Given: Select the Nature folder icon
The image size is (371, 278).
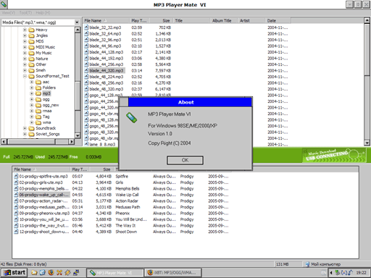Looking at the screenshot, I should click(x=31, y=59).
